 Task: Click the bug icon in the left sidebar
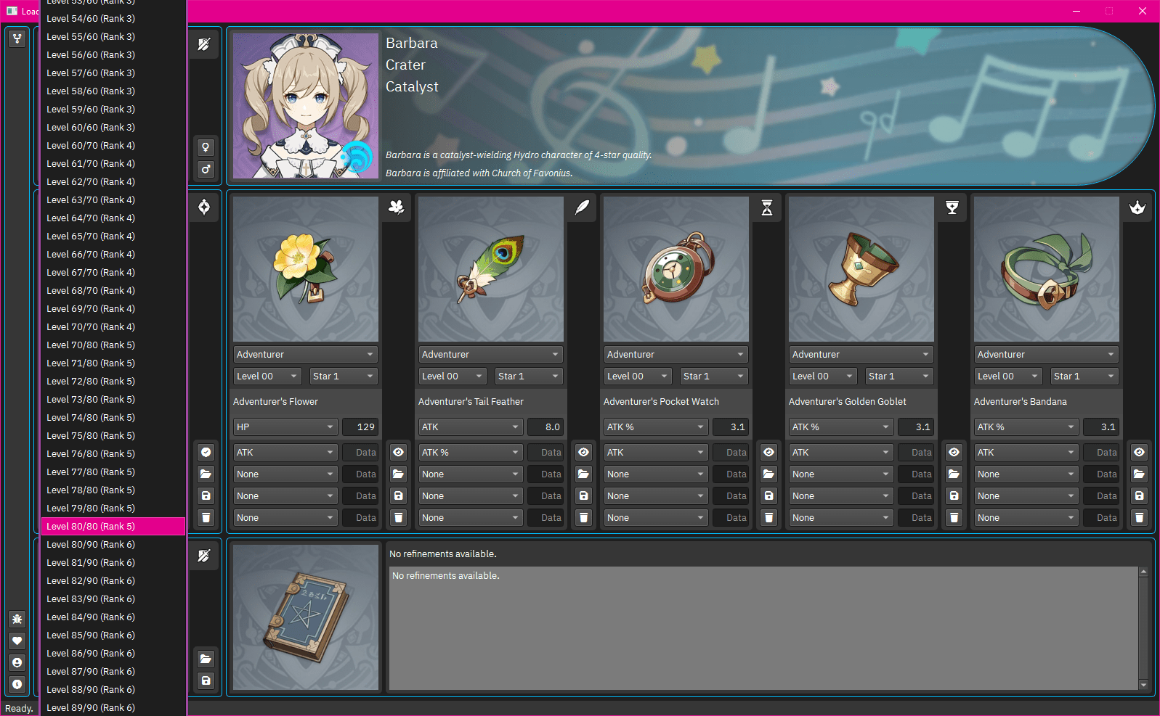(x=17, y=619)
